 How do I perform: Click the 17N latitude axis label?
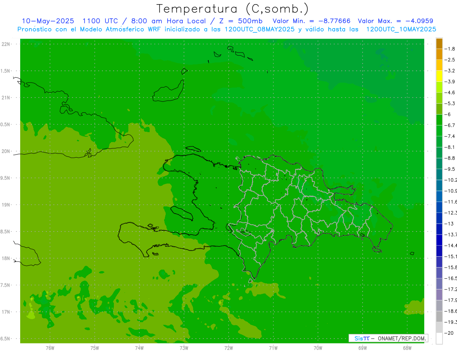[6, 312]
